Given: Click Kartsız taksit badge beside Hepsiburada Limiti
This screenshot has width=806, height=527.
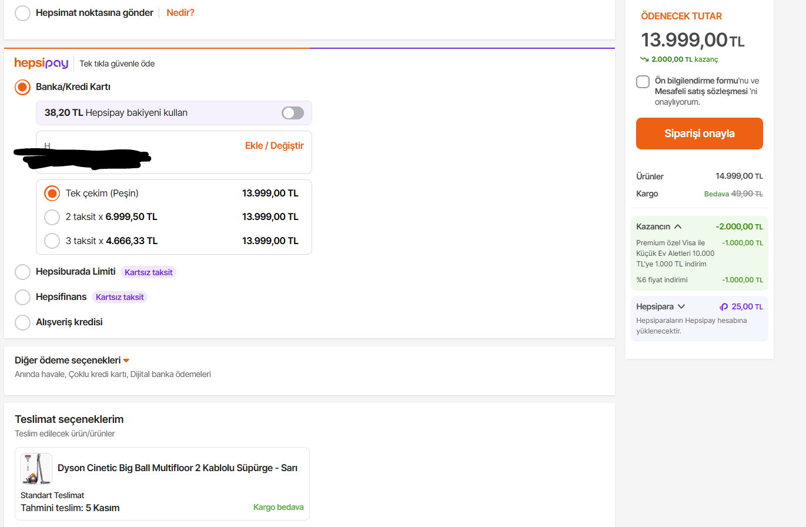Looking at the screenshot, I should tap(149, 272).
